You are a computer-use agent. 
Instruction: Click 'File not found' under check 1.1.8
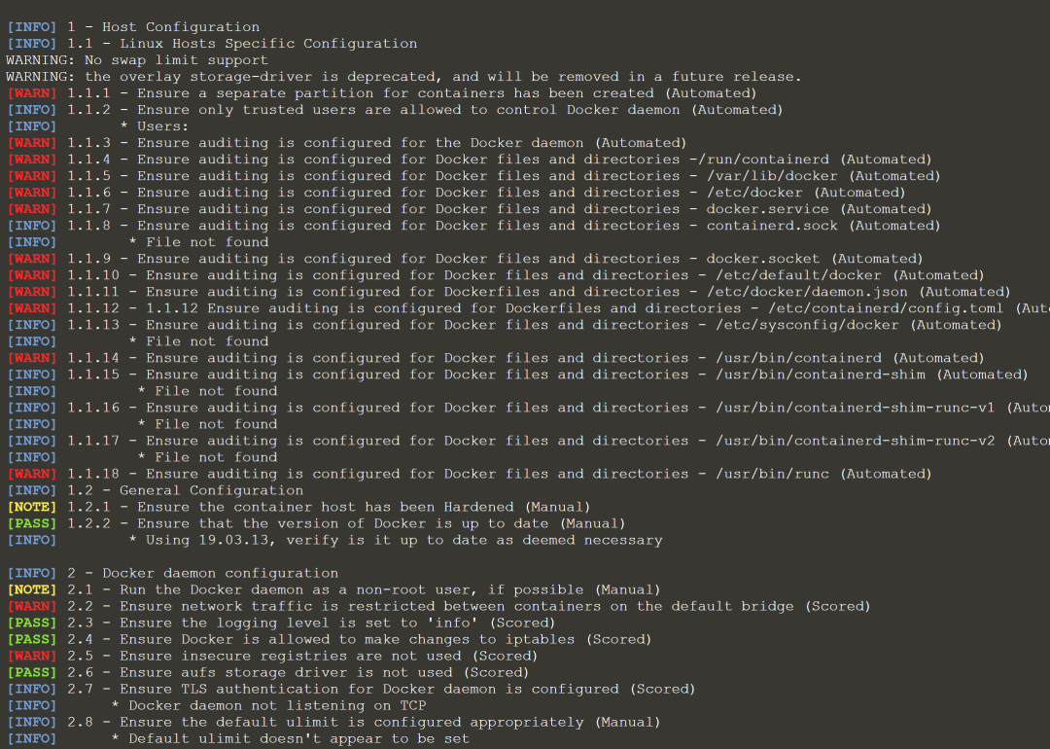(x=208, y=242)
